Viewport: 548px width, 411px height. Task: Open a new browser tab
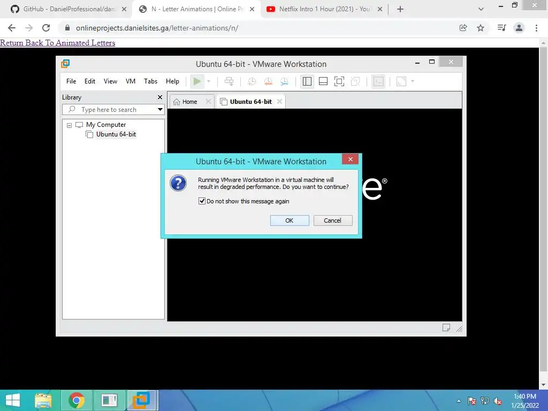pyautogui.click(x=400, y=9)
